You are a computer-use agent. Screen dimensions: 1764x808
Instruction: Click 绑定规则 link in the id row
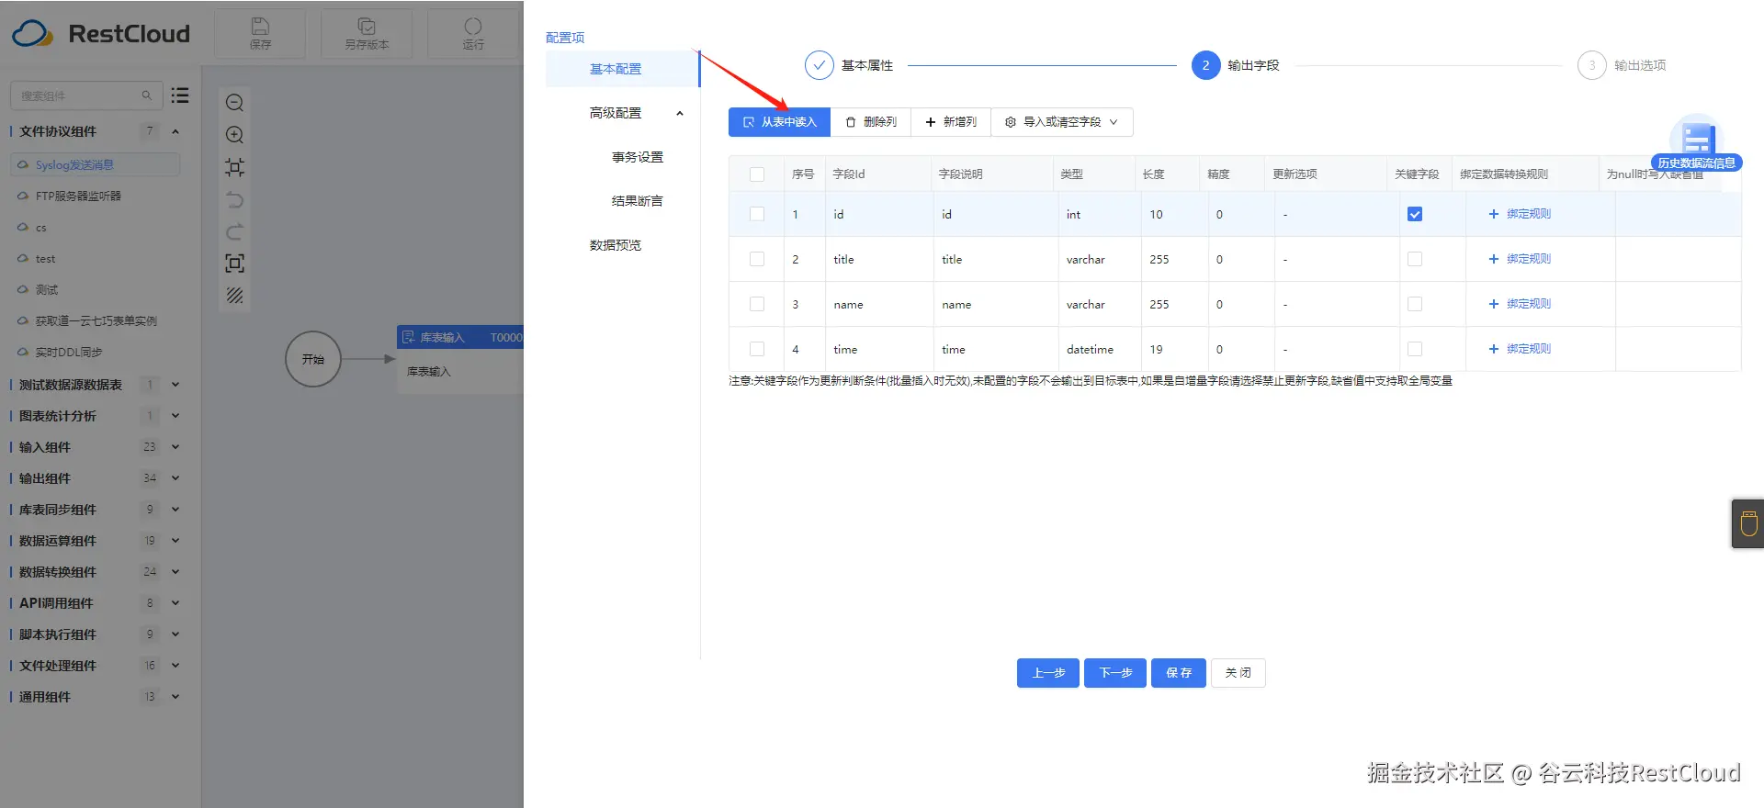(1520, 214)
